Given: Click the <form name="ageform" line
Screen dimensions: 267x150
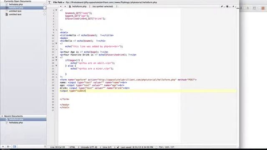Looking at the screenshot, I should click(x=128, y=80).
